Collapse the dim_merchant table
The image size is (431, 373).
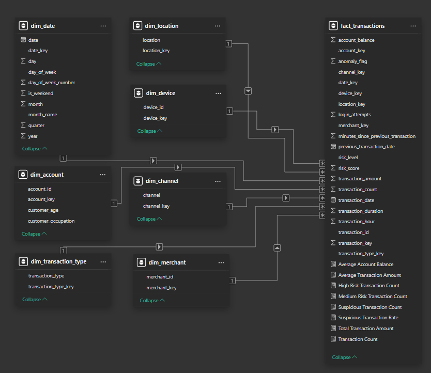(x=152, y=301)
